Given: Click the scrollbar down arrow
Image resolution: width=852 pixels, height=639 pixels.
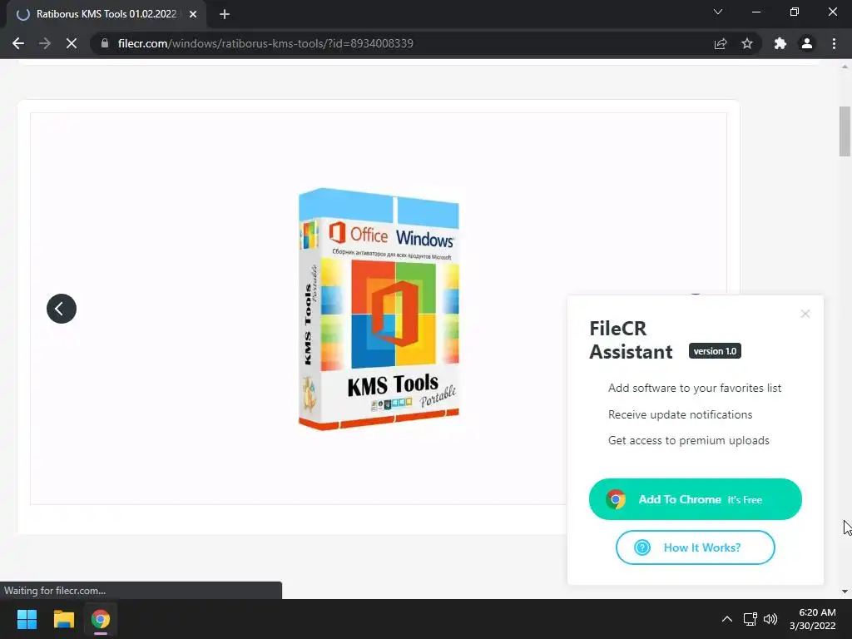Looking at the screenshot, I should pos(845,592).
